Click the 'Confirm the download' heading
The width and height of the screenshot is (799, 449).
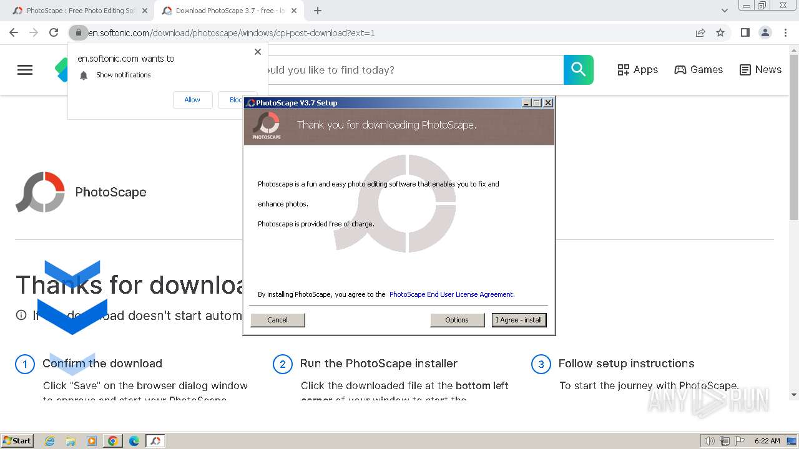[102, 364]
